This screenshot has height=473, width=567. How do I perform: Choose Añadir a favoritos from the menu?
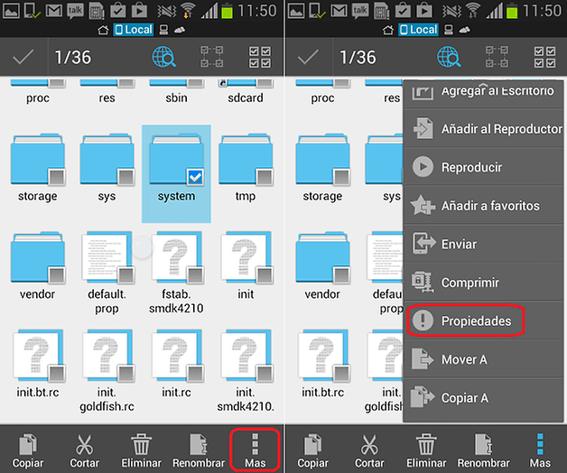point(483,206)
